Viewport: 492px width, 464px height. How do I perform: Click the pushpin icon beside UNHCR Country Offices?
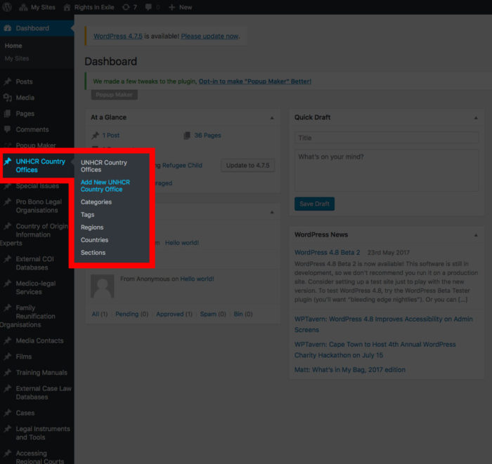tap(8, 161)
